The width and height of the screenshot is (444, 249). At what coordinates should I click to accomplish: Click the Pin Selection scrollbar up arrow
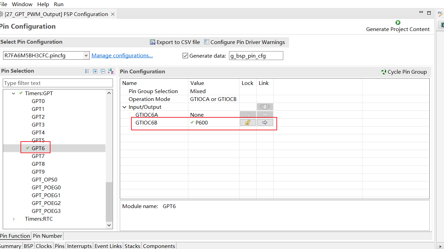[x=109, y=93]
